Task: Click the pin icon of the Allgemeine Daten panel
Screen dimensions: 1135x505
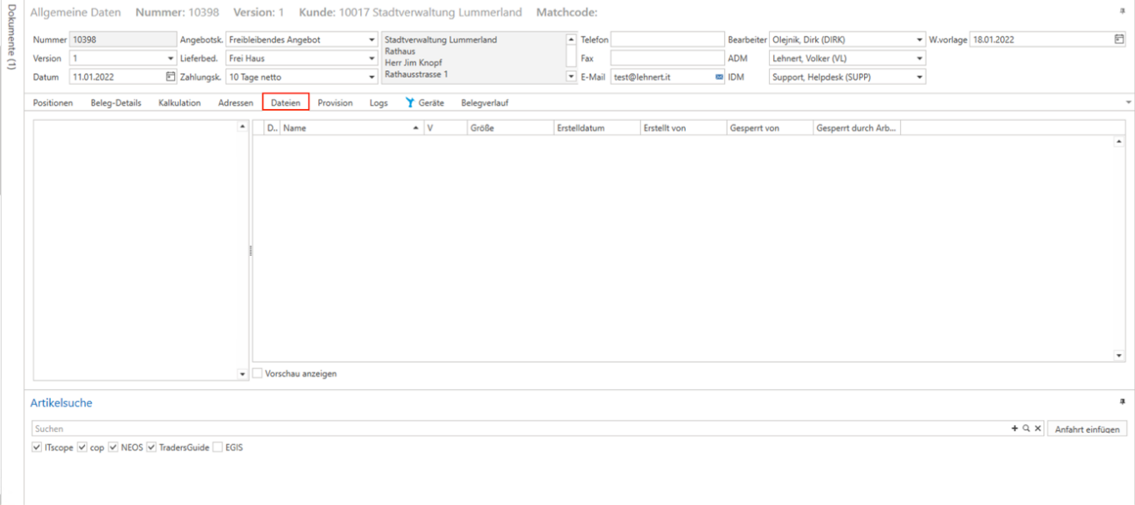Action: point(1121,12)
